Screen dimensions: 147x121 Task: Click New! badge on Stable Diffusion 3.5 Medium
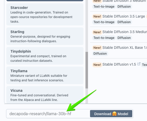97,32
